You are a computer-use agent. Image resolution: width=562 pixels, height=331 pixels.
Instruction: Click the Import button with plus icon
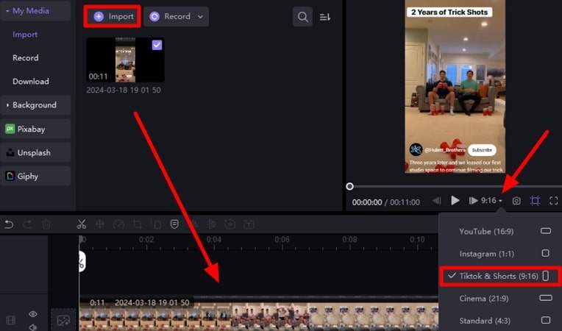pyautogui.click(x=113, y=16)
